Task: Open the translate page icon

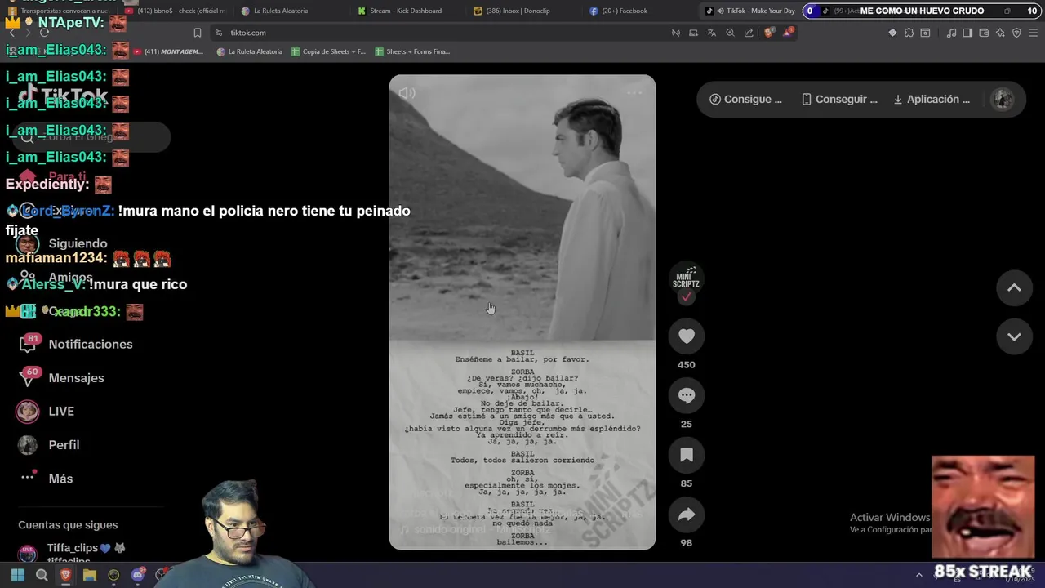Action: (x=711, y=33)
